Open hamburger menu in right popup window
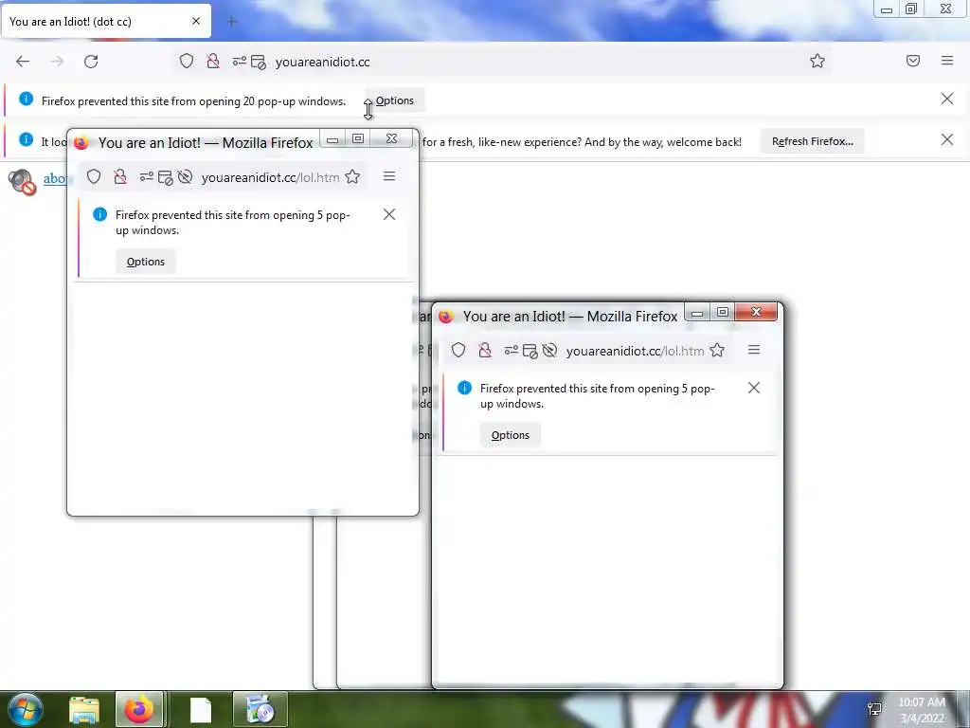 click(753, 350)
